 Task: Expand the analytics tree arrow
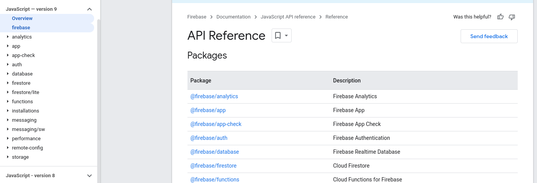(x=8, y=37)
